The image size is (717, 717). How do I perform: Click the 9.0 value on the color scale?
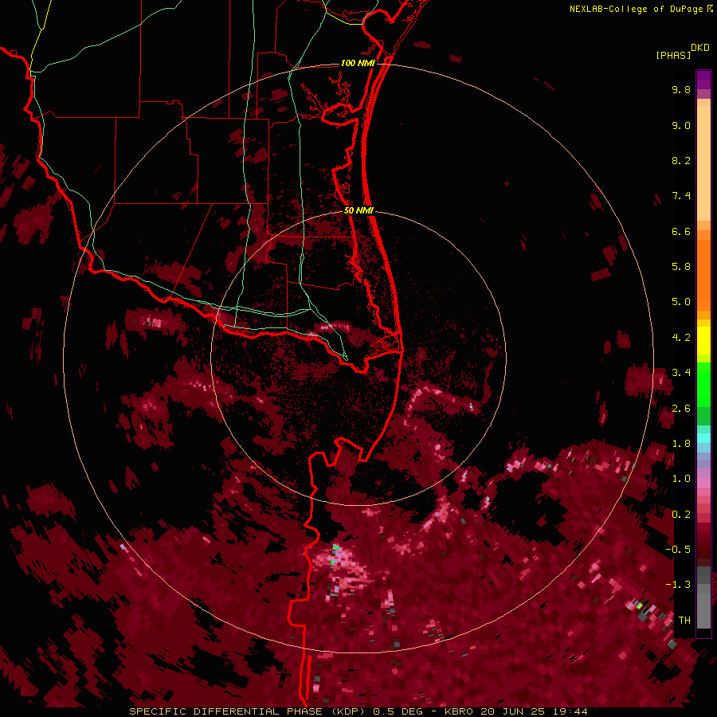tap(681, 125)
